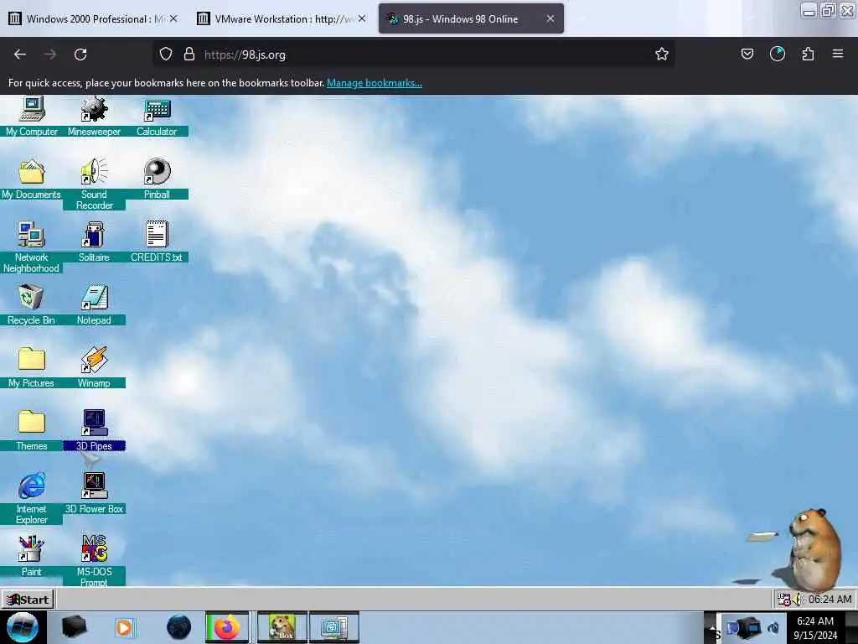The image size is (858, 644).
Task: Open the host Windows Start orb
Action: click(23, 627)
